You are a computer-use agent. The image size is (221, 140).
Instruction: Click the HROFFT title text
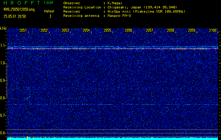click(22, 3)
